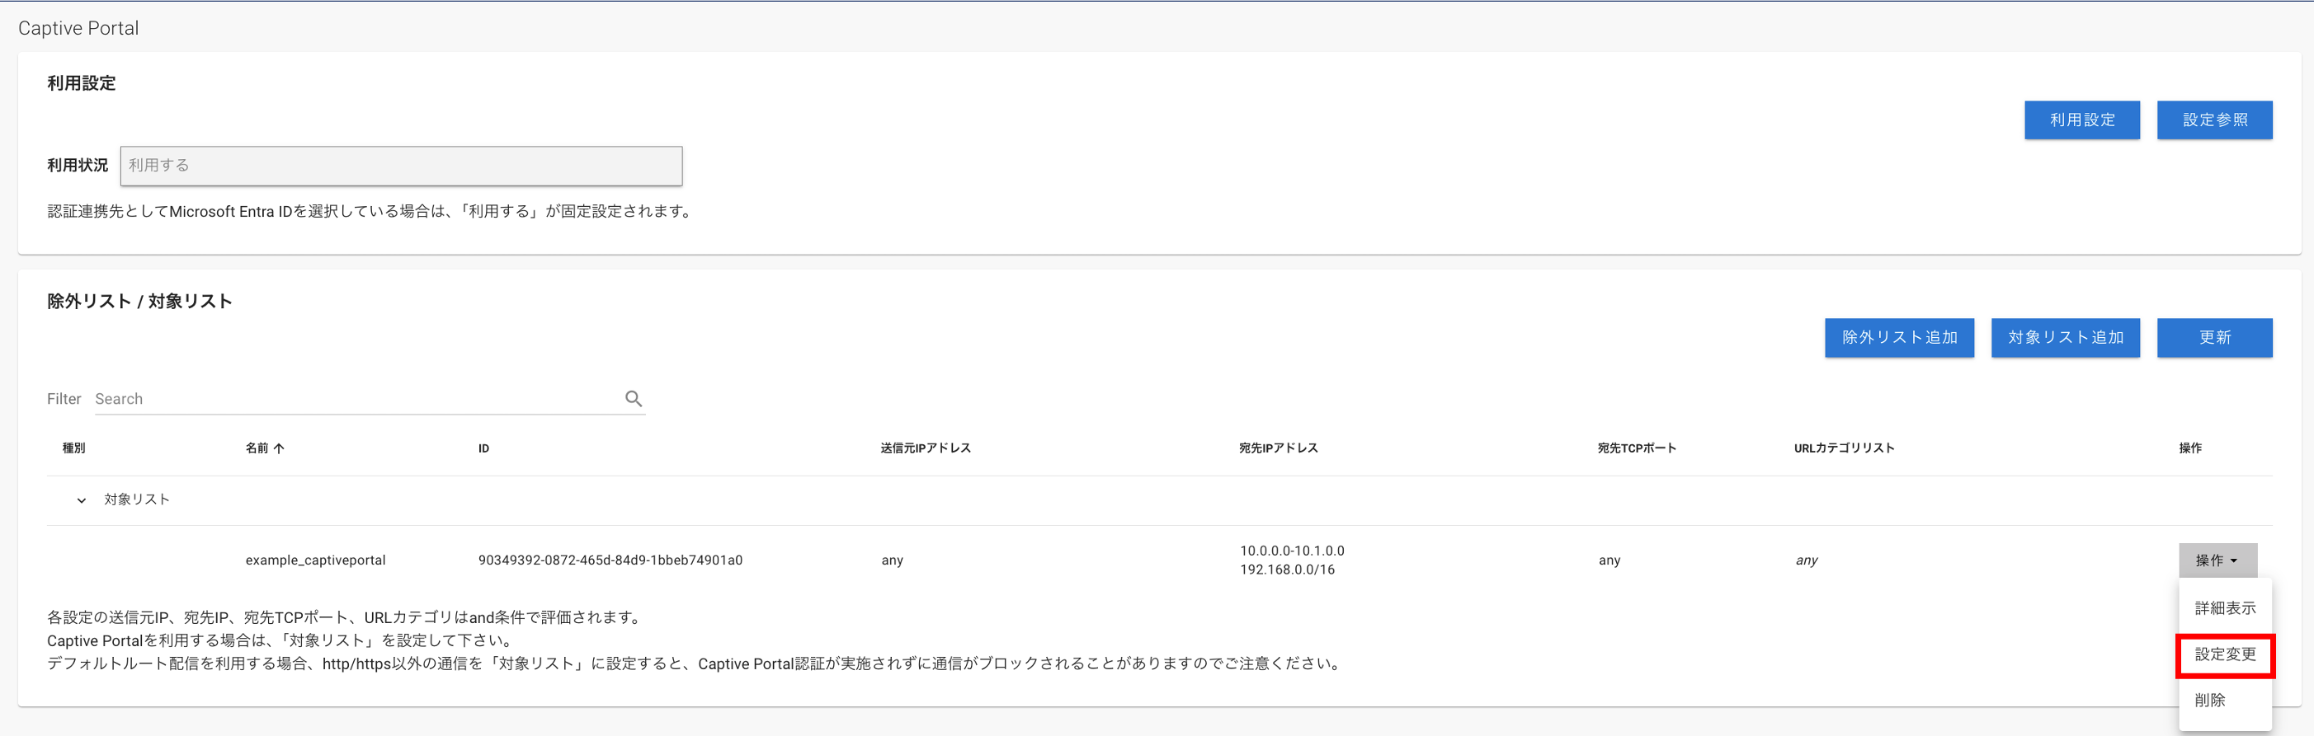The image size is (2314, 736).
Task: Select 削除 from the 操作 menu
Action: pyautogui.click(x=2224, y=700)
